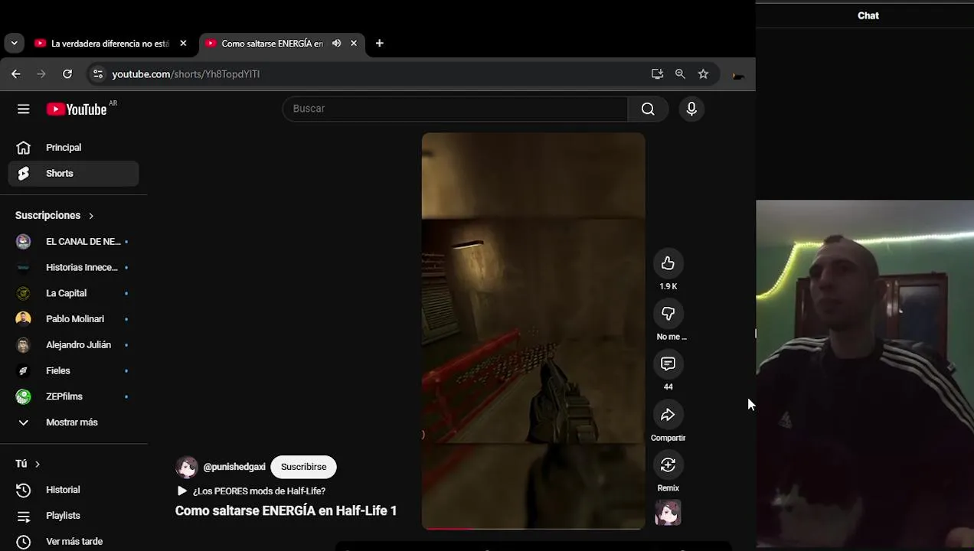Bookmark this page with star icon
The width and height of the screenshot is (974, 551).
point(703,73)
